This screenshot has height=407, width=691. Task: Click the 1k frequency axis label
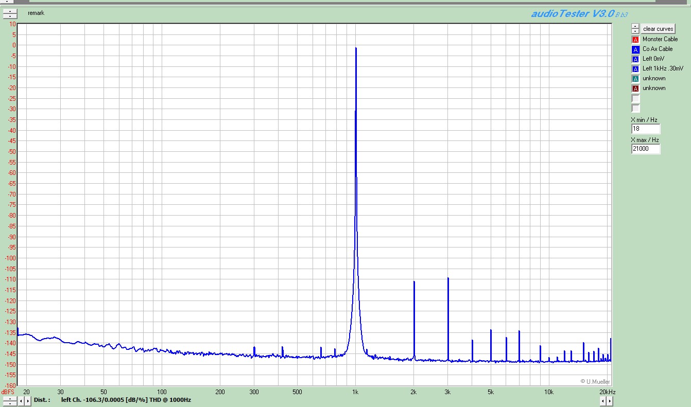coord(355,392)
